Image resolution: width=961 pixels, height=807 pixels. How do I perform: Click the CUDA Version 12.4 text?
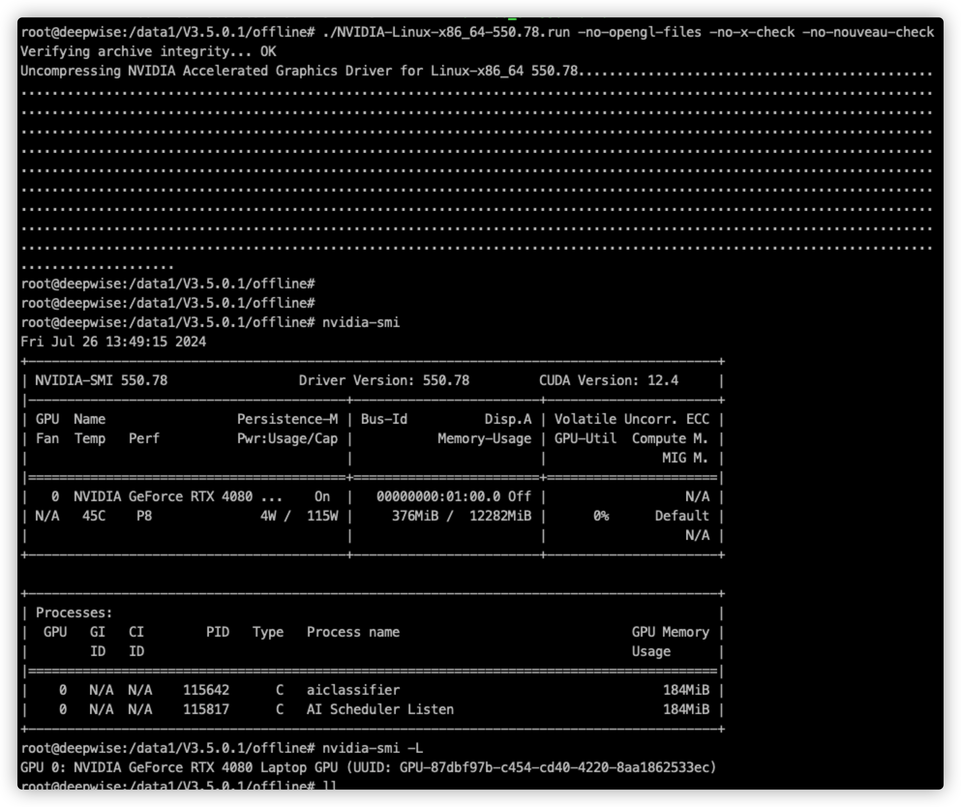[608, 380]
